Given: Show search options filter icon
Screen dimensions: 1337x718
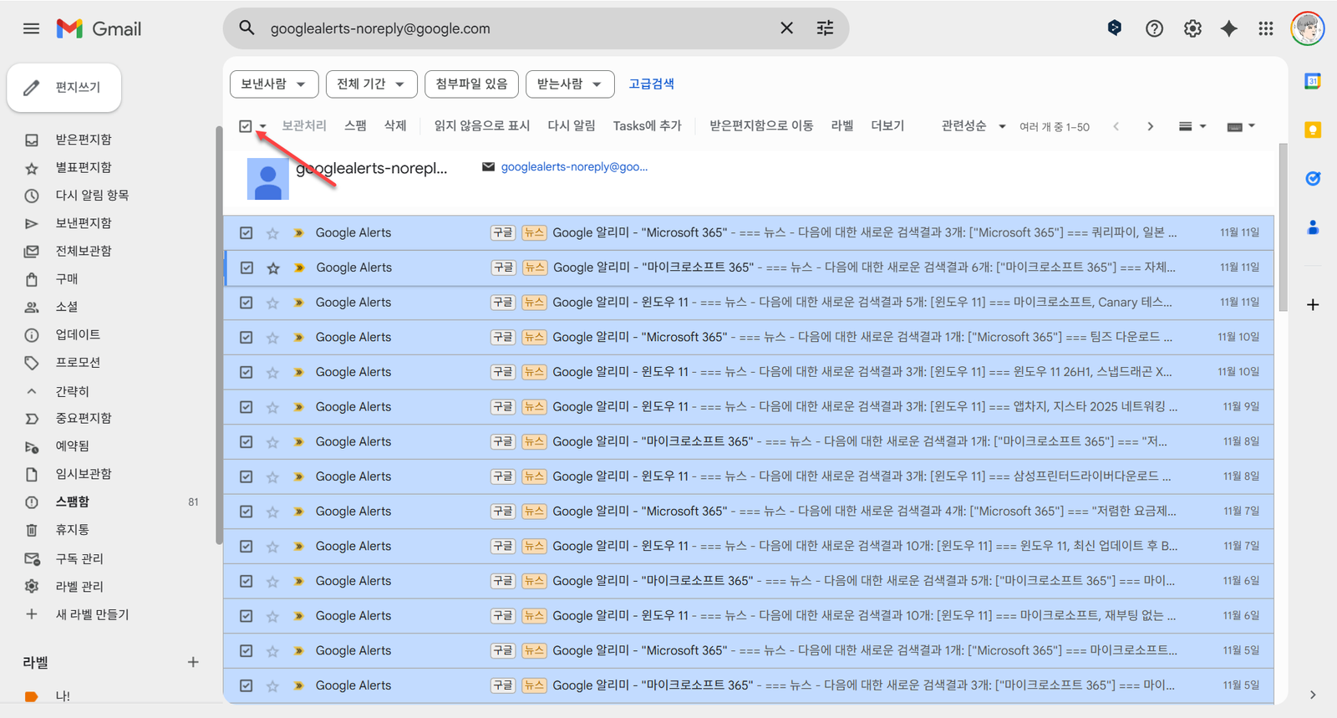Looking at the screenshot, I should 825,28.
